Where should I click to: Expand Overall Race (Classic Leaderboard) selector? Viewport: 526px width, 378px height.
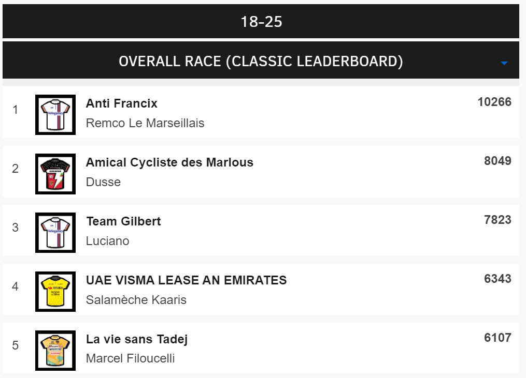click(x=261, y=61)
